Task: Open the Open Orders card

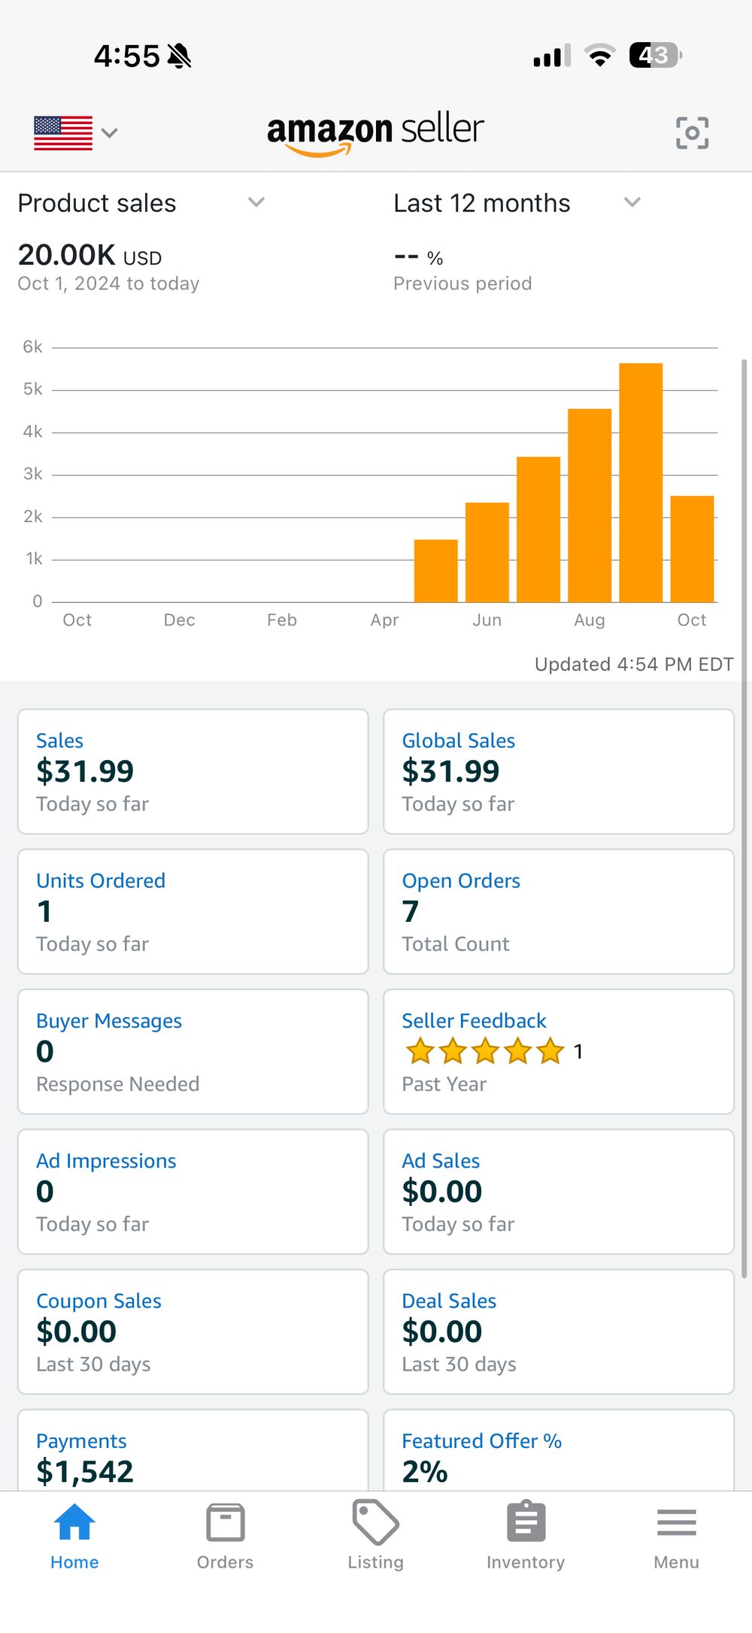Action: 558,911
